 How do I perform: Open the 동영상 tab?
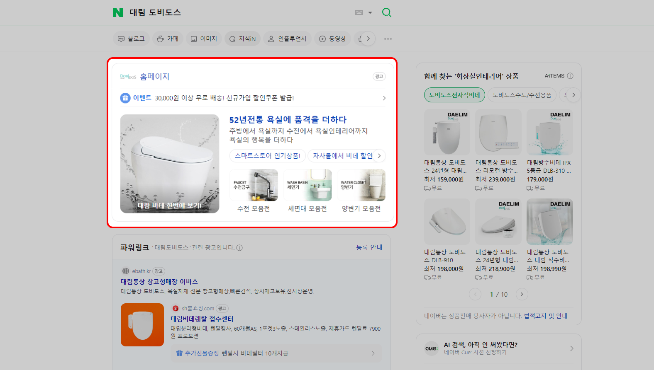point(332,39)
